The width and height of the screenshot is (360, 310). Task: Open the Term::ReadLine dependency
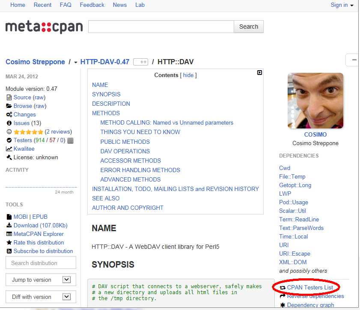click(299, 220)
